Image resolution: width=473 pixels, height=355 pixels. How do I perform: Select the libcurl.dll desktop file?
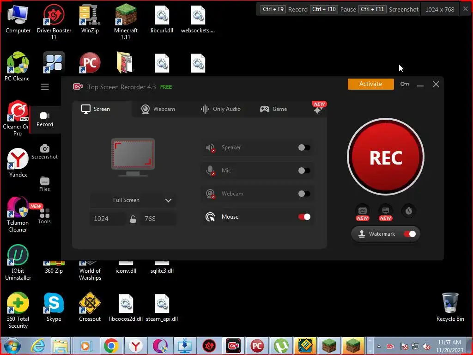162,19
